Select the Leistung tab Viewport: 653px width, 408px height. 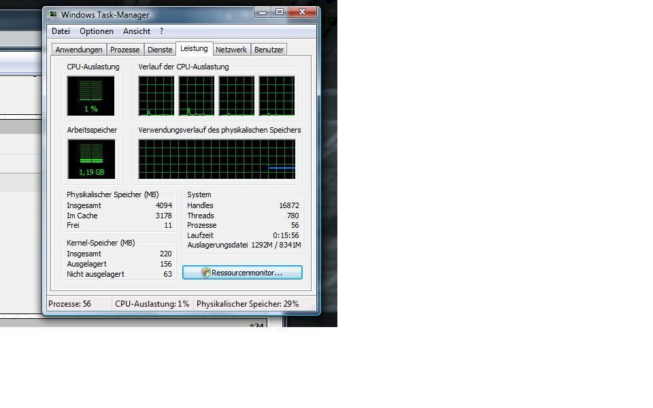194,48
